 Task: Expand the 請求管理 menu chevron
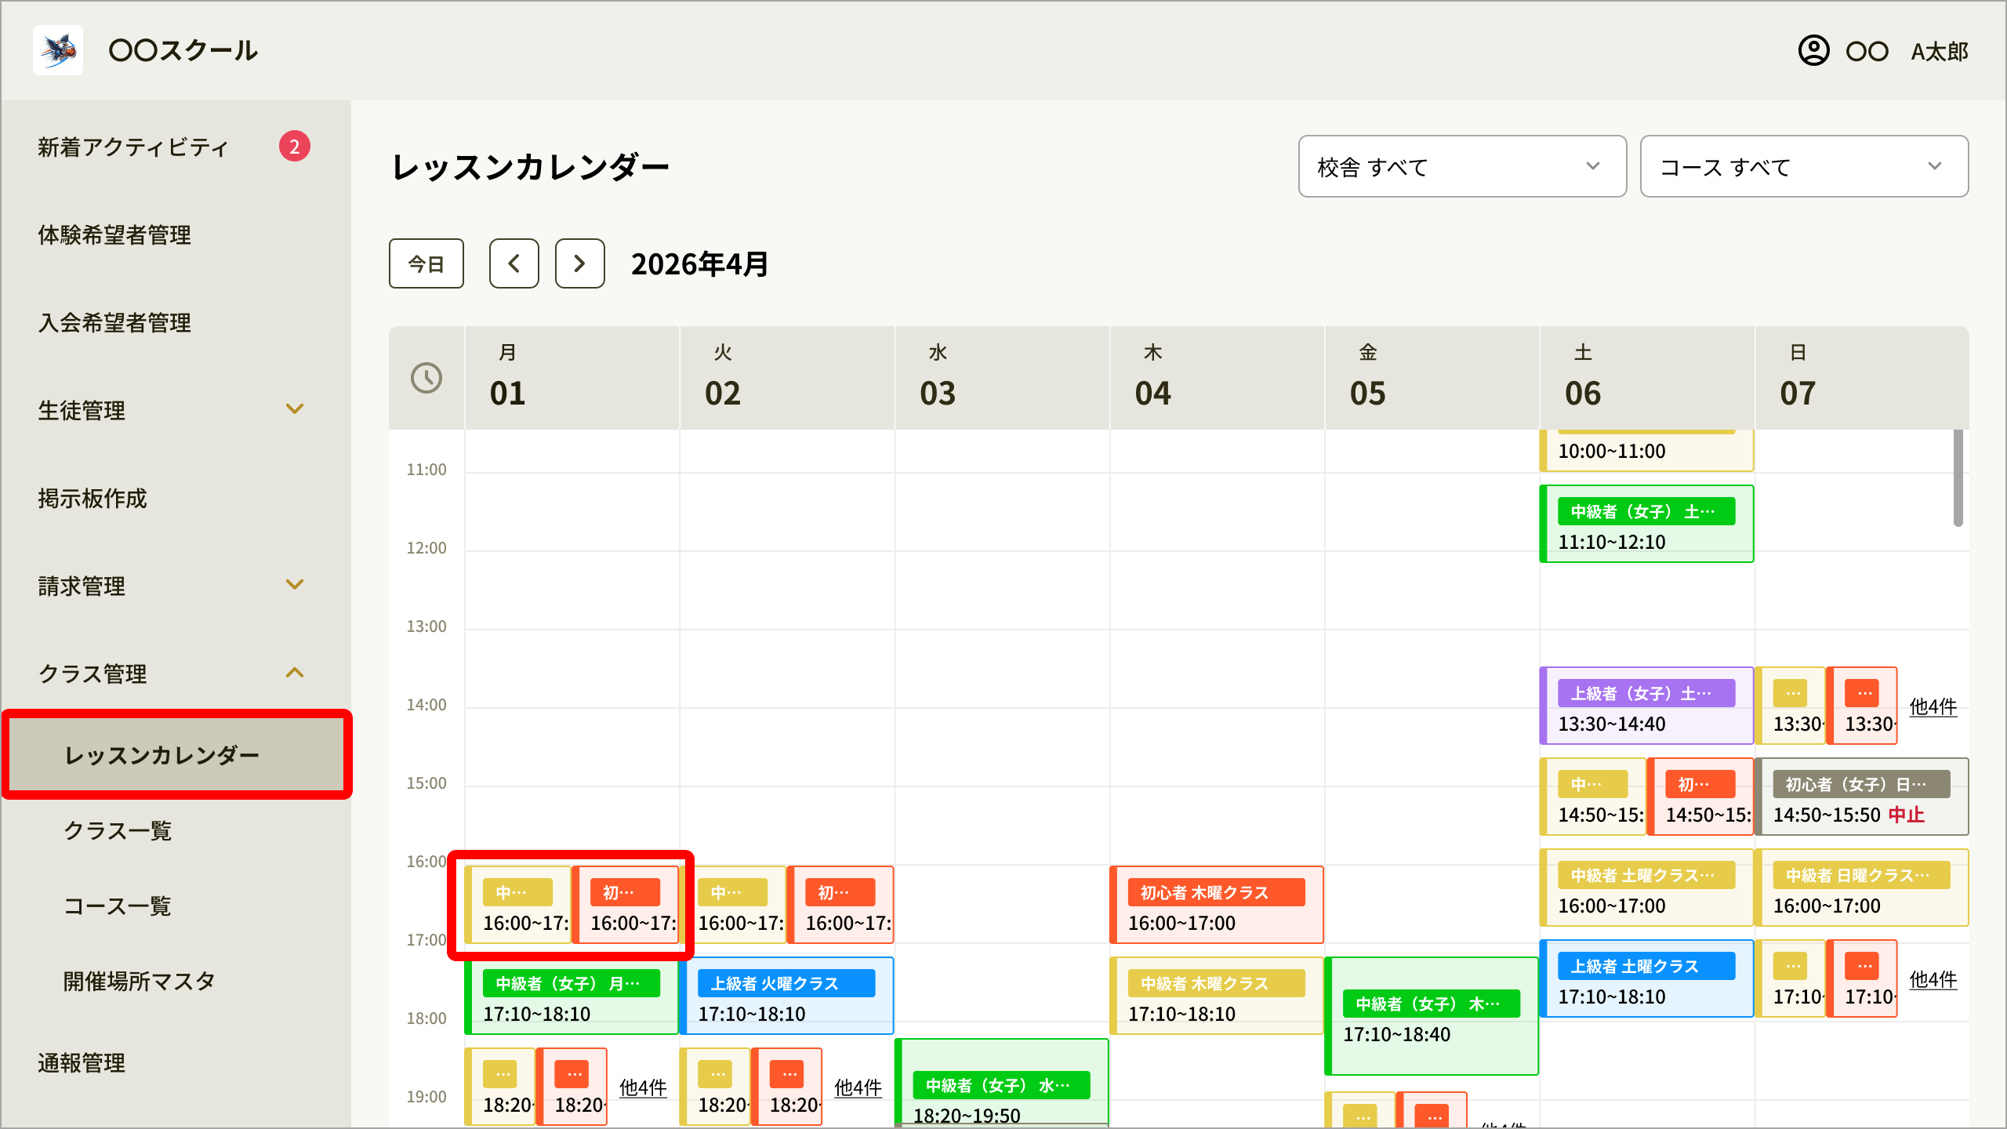(x=295, y=585)
